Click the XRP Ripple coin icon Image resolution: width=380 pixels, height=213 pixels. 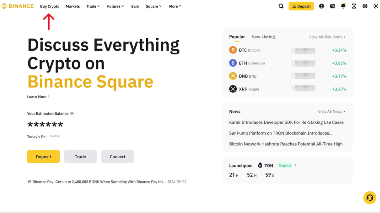pyautogui.click(x=233, y=89)
